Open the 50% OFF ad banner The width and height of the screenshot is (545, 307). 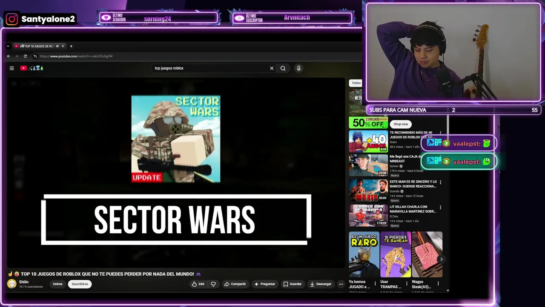pos(368,123)
